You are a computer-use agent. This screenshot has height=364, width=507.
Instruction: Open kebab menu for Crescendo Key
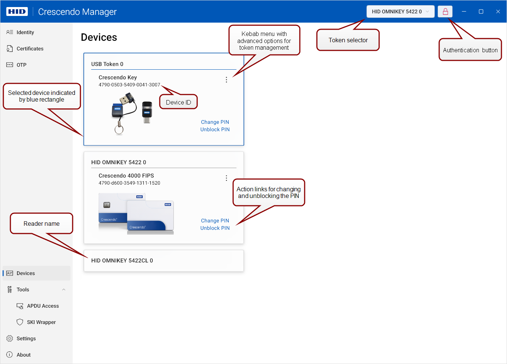pos(226,80)
